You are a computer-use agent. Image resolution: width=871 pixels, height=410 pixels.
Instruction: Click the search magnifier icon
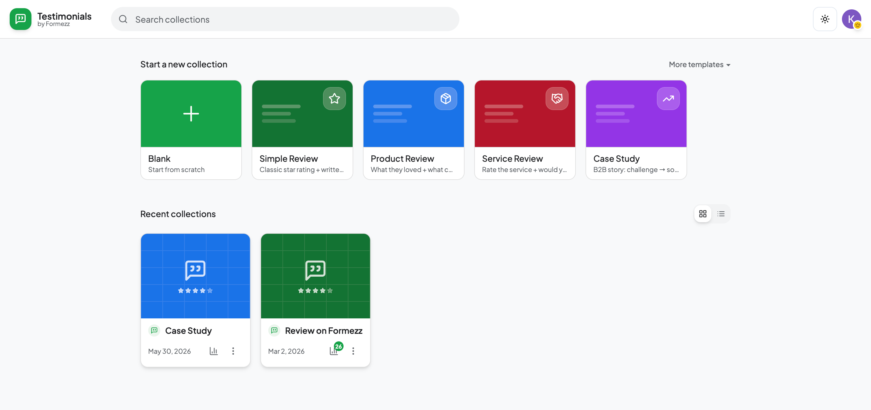pos(123,19)
